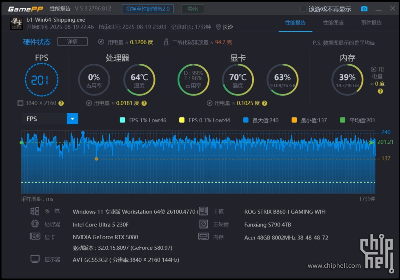Click 切换至性能报告2.0 button
Image resolution: width=400 pixels, height=280 pixels.
point(148,9)
